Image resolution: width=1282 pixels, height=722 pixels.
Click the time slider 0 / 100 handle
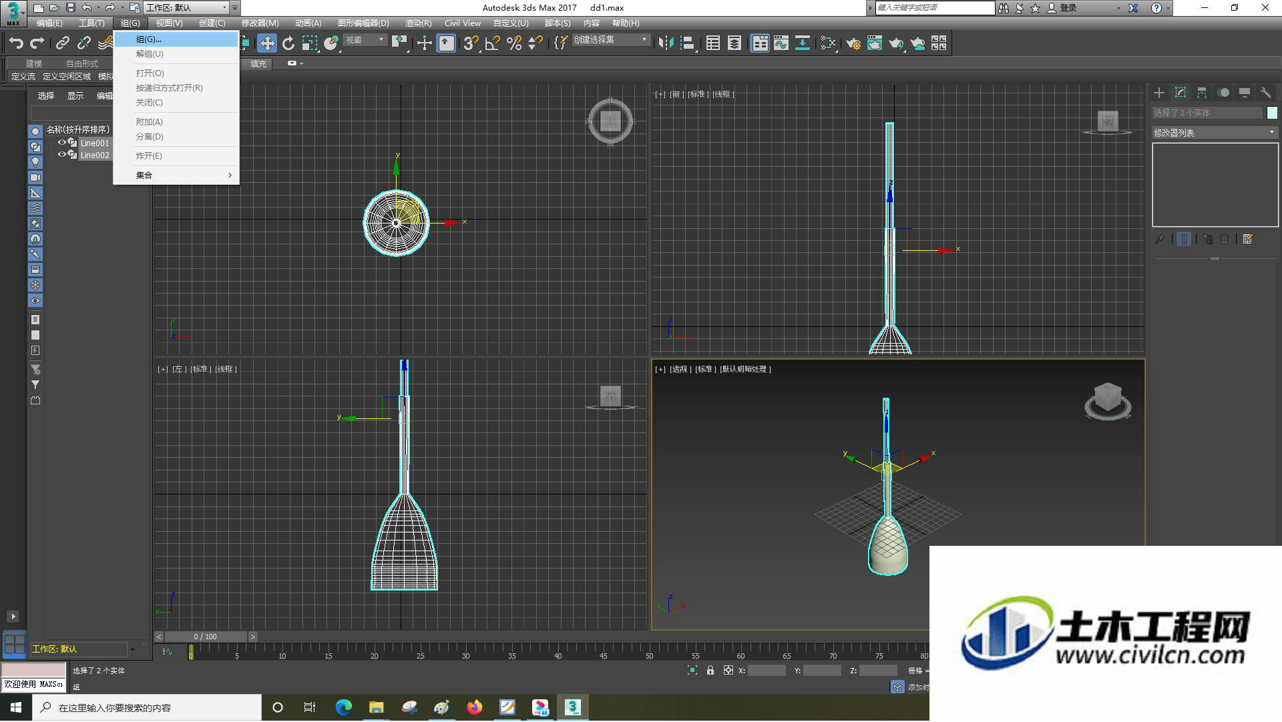[206, 637]
